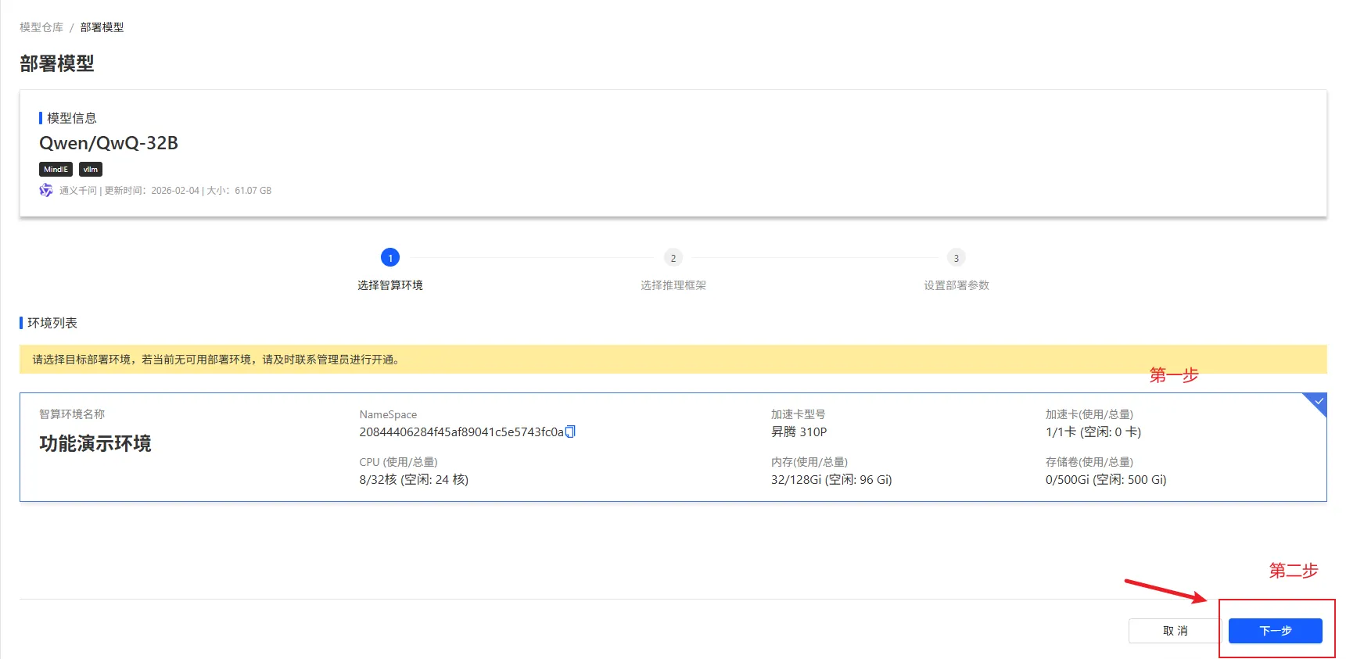This screenshot has width=1346, height=659.
Task: Click the accelerator model 昇腾 310P
Action: [x=799, y=432]
